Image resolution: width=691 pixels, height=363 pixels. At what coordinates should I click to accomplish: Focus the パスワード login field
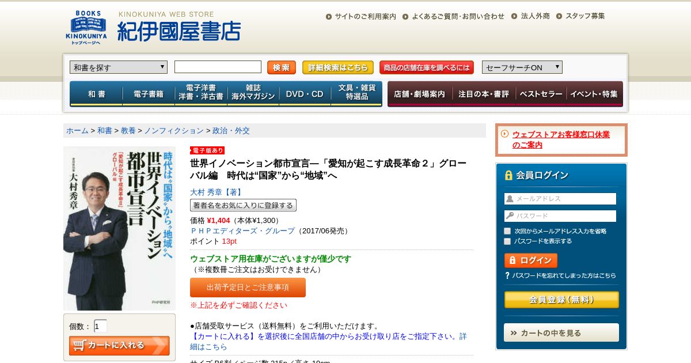[560, 216]
